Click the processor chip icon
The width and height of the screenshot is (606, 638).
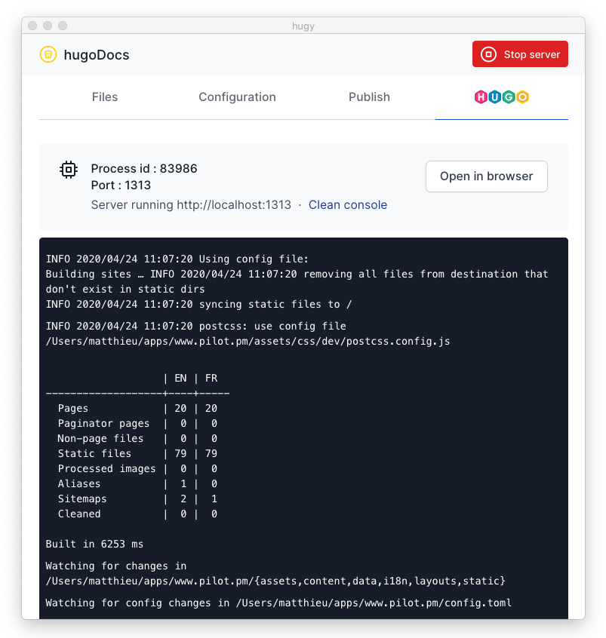69,169
